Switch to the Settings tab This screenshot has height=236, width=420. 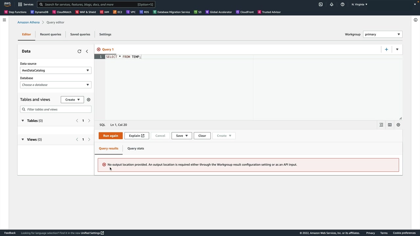pyautogui.click(x=105, y=34)
